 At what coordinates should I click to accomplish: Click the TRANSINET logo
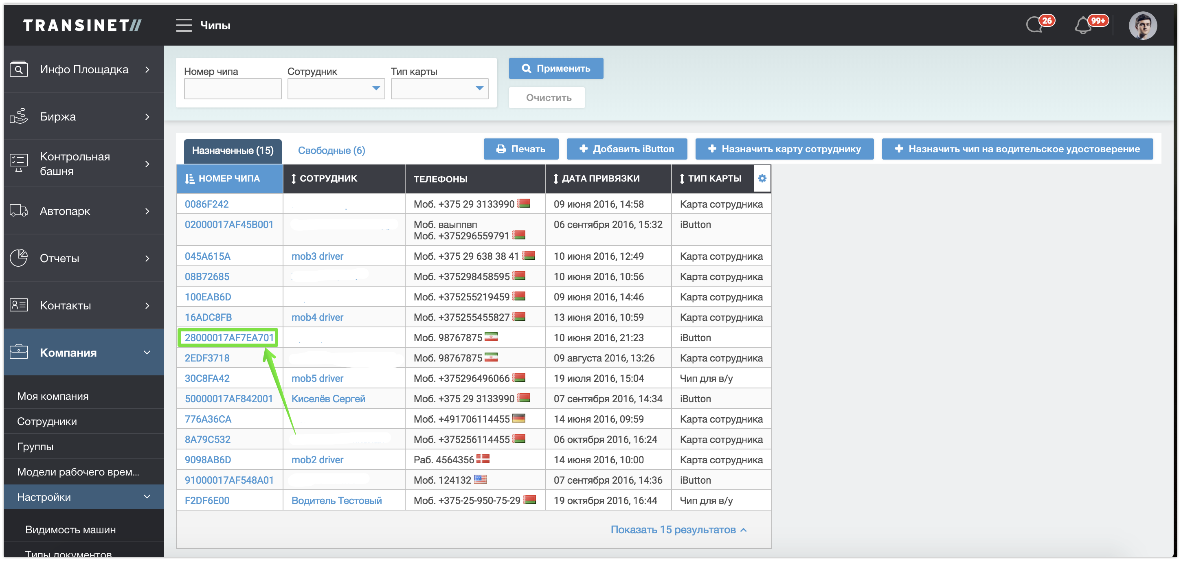pos(83,25)
